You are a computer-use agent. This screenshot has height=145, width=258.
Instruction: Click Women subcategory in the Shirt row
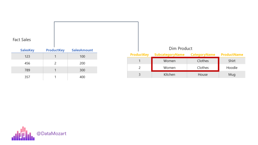click(169, 61)
